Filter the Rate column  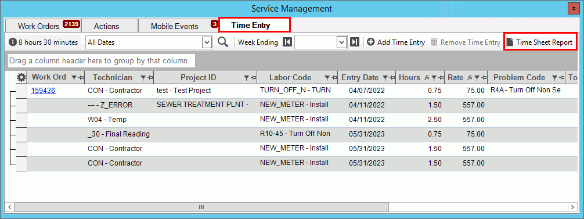pyautogui.click(x=477, y=78)
